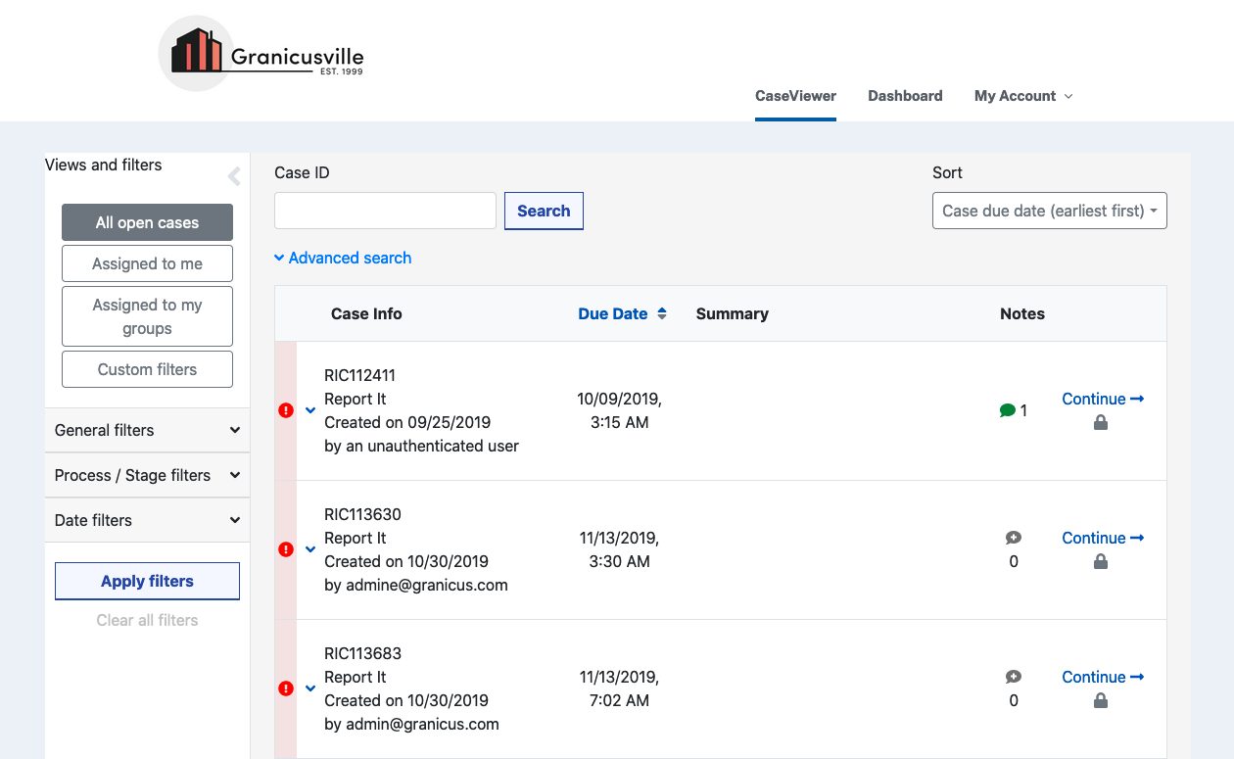Click the lock icon for case RIC113683

pos(1101,700)
